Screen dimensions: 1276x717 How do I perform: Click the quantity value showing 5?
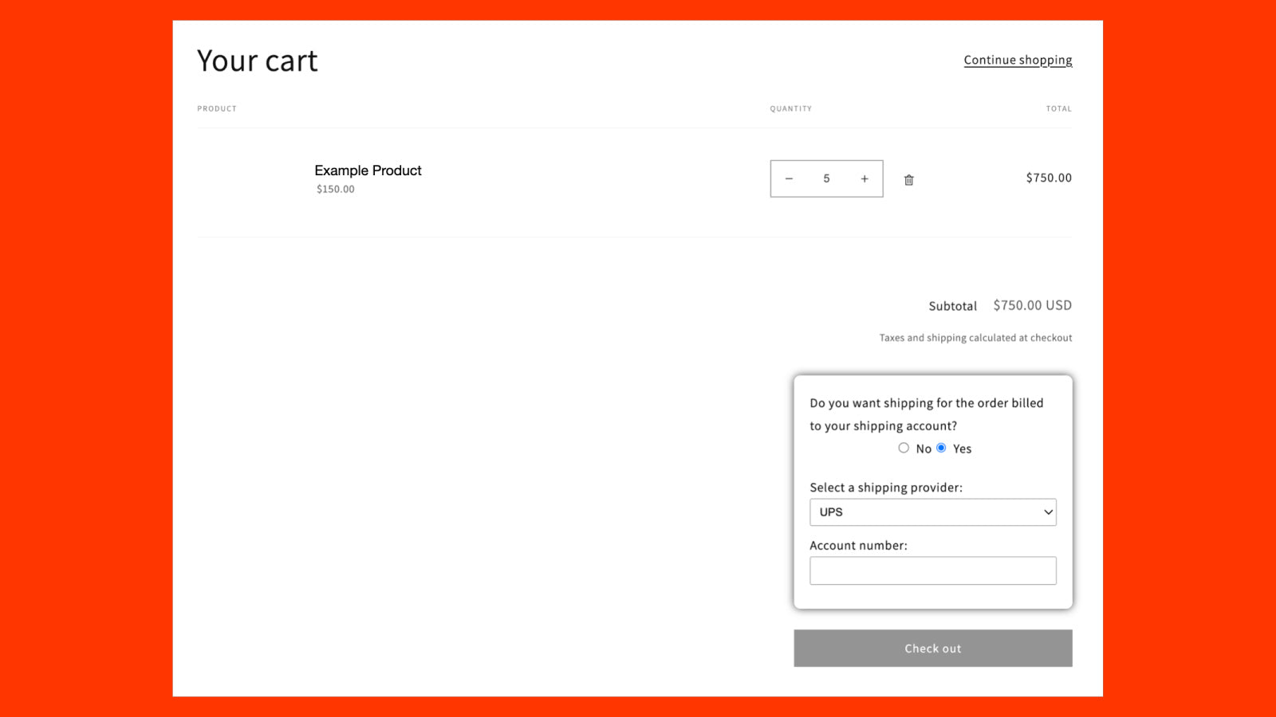click(826, 178)
